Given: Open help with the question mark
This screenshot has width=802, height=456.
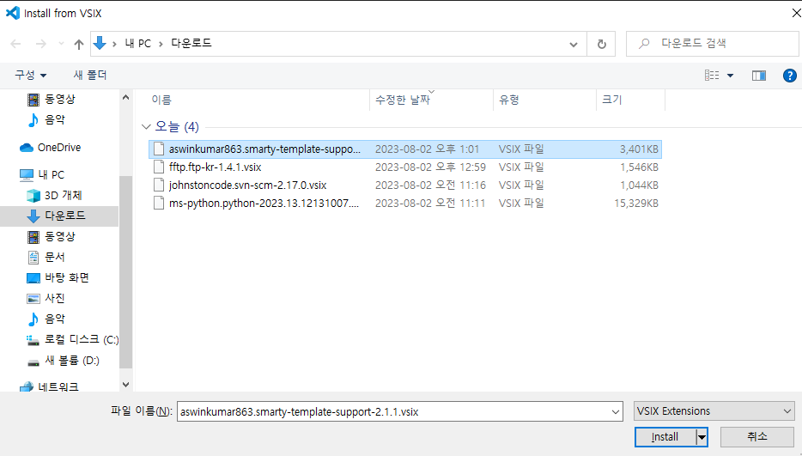Looking at the screenshot, I should click(x=789, y=76).
